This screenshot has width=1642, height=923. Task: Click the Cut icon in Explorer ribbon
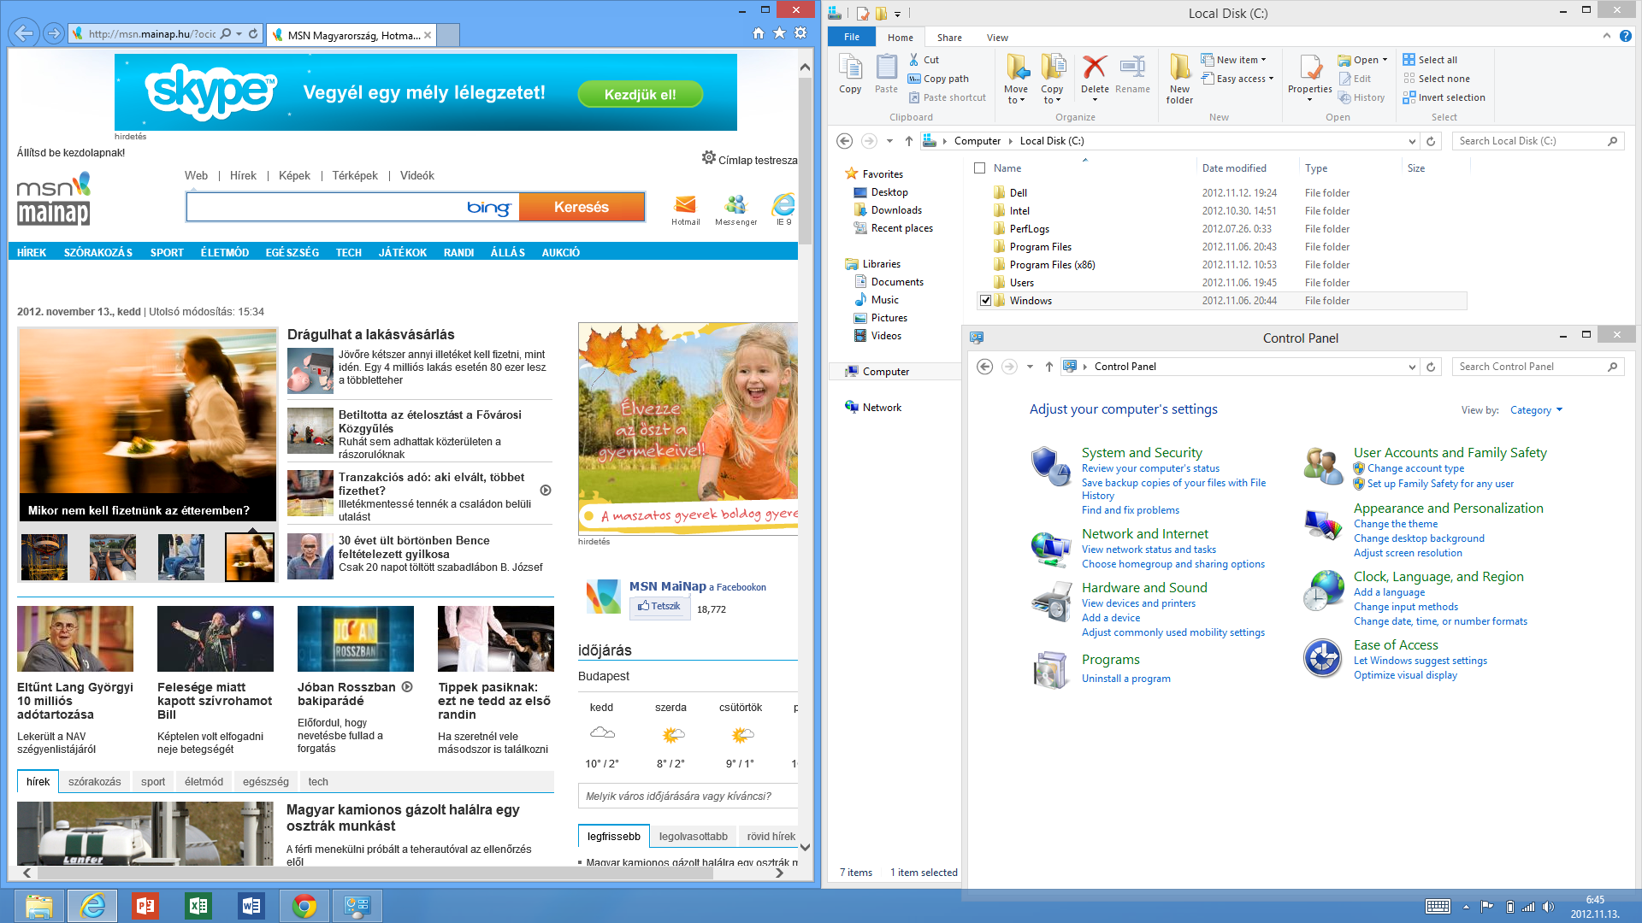[x=914, y=60]
